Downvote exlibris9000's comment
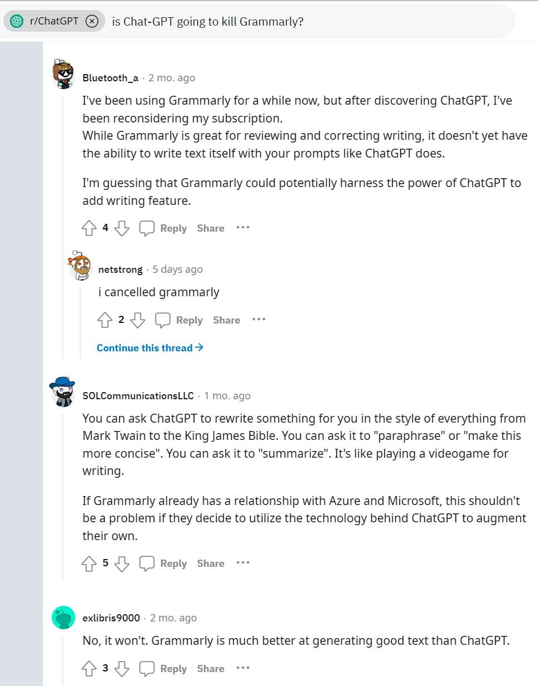538x686 pixels. coord(122,668)
